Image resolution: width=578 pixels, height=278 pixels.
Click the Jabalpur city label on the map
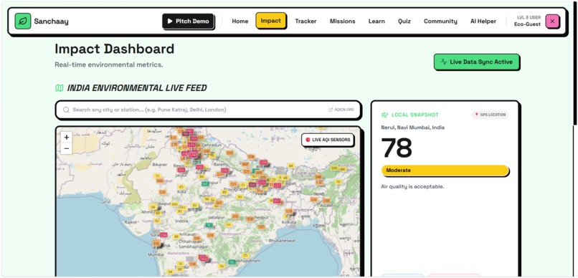click(217, 217)
